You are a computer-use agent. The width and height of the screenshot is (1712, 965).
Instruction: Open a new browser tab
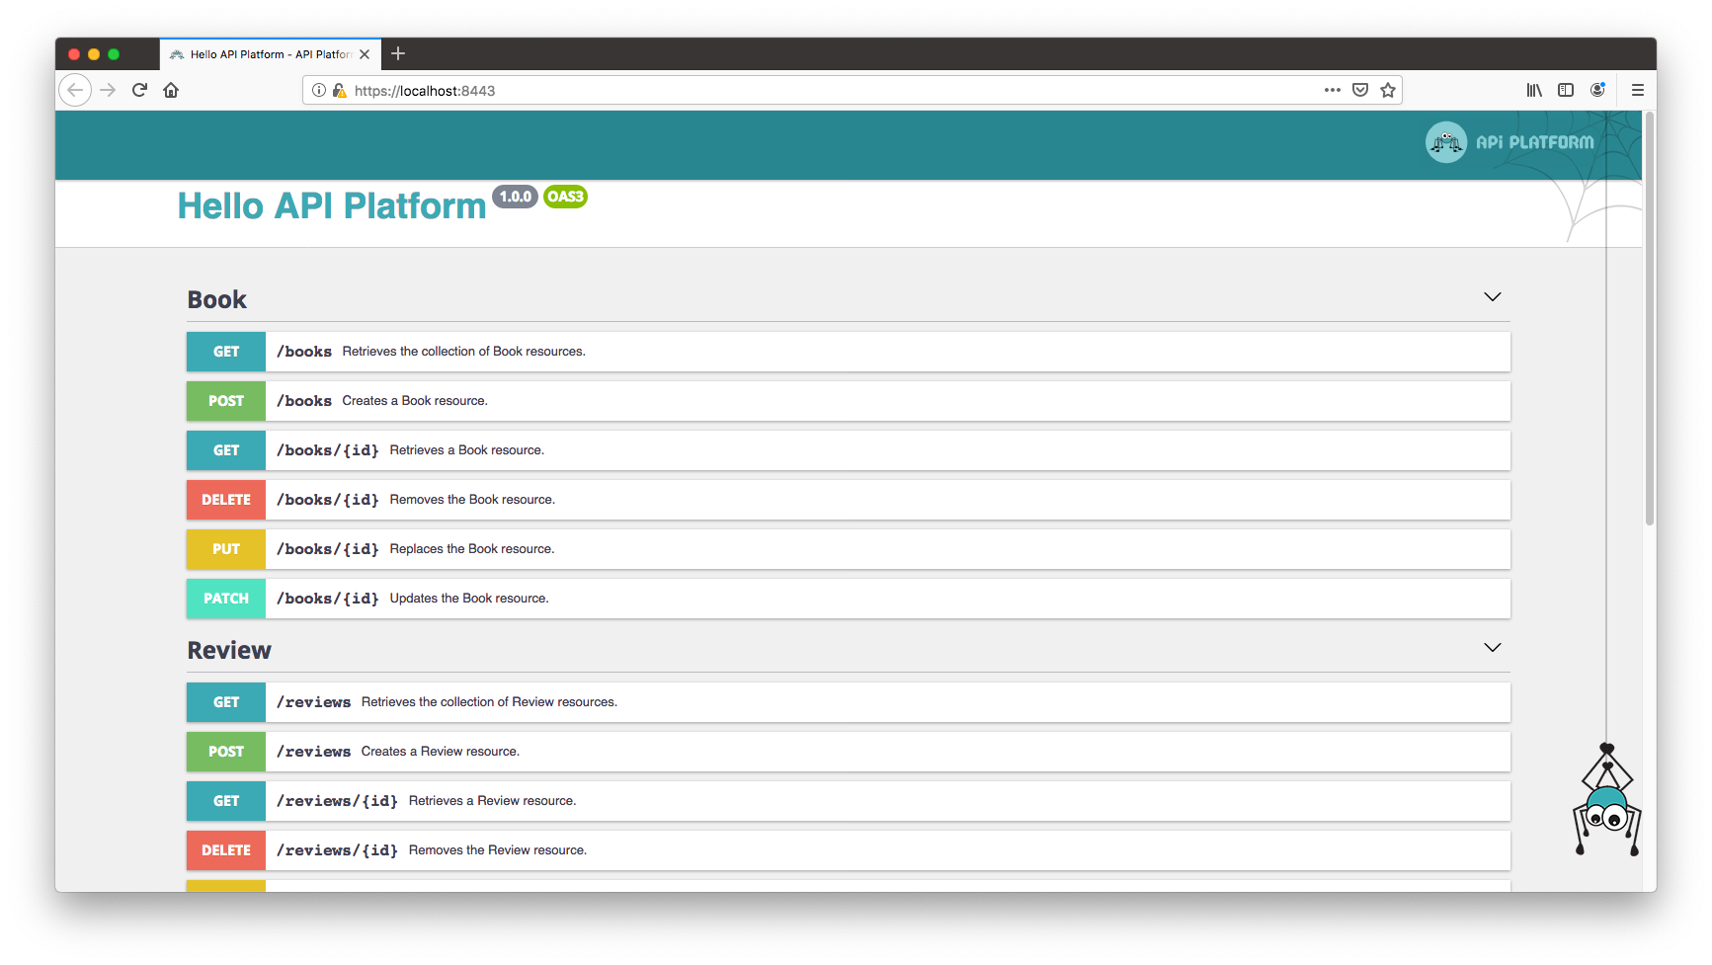coord(398,54)
